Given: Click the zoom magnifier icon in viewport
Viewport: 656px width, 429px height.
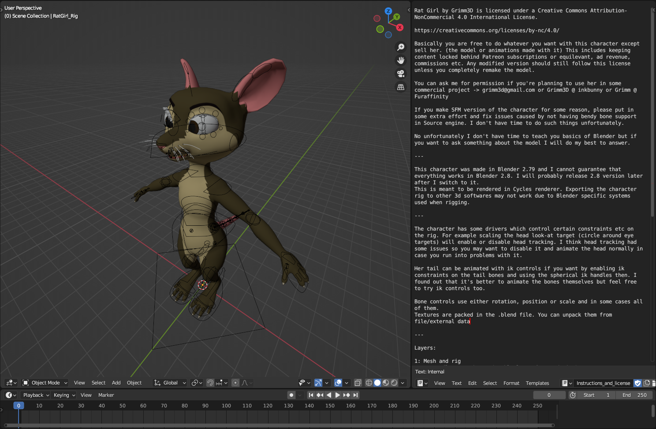Looking at the screenshot, I should coord(400,47).
